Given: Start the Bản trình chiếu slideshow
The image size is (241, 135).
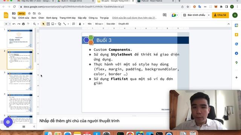Looking at the screenshot, I should click(194, 15).
